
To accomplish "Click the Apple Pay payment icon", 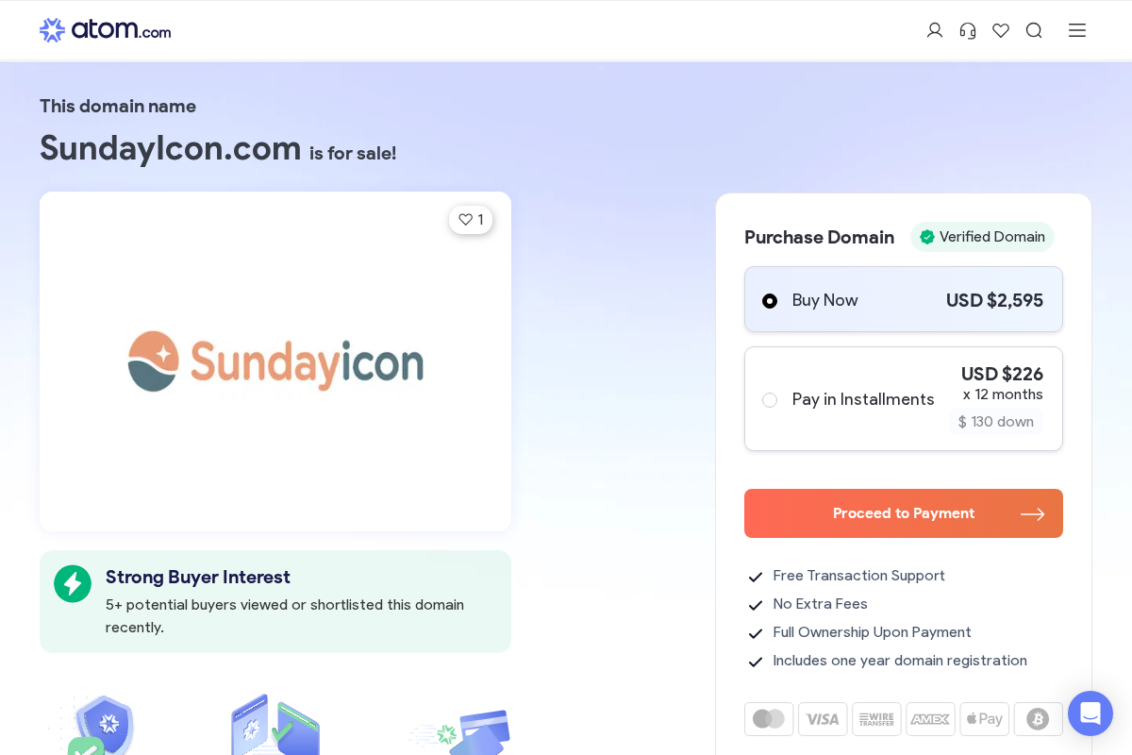I will tap(985, 718).
